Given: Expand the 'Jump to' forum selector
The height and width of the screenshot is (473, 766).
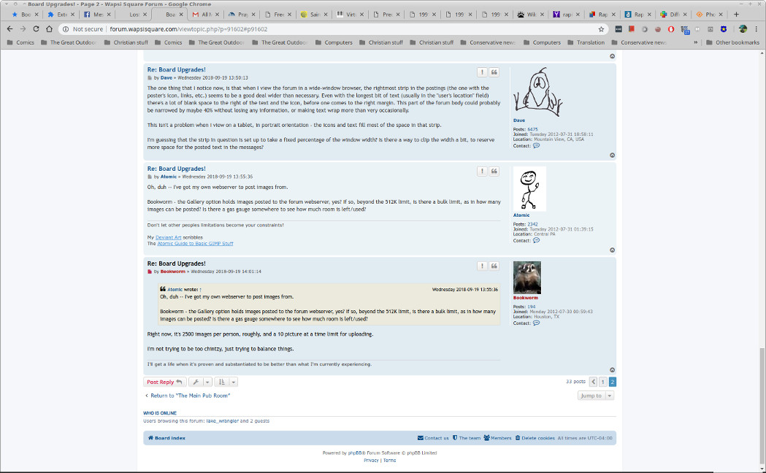Looking at the screenshot, I should [x=595, y=396].
